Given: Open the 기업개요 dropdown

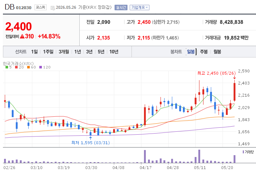Looking at the screenshot, I should click(x=140, y=7).
